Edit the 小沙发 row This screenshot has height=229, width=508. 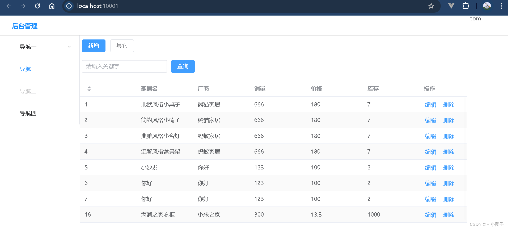[x=430, y=168]
